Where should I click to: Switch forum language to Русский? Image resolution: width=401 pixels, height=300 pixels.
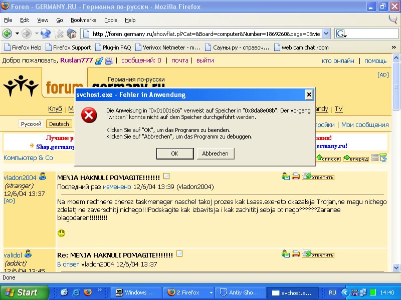pos(31,124)
